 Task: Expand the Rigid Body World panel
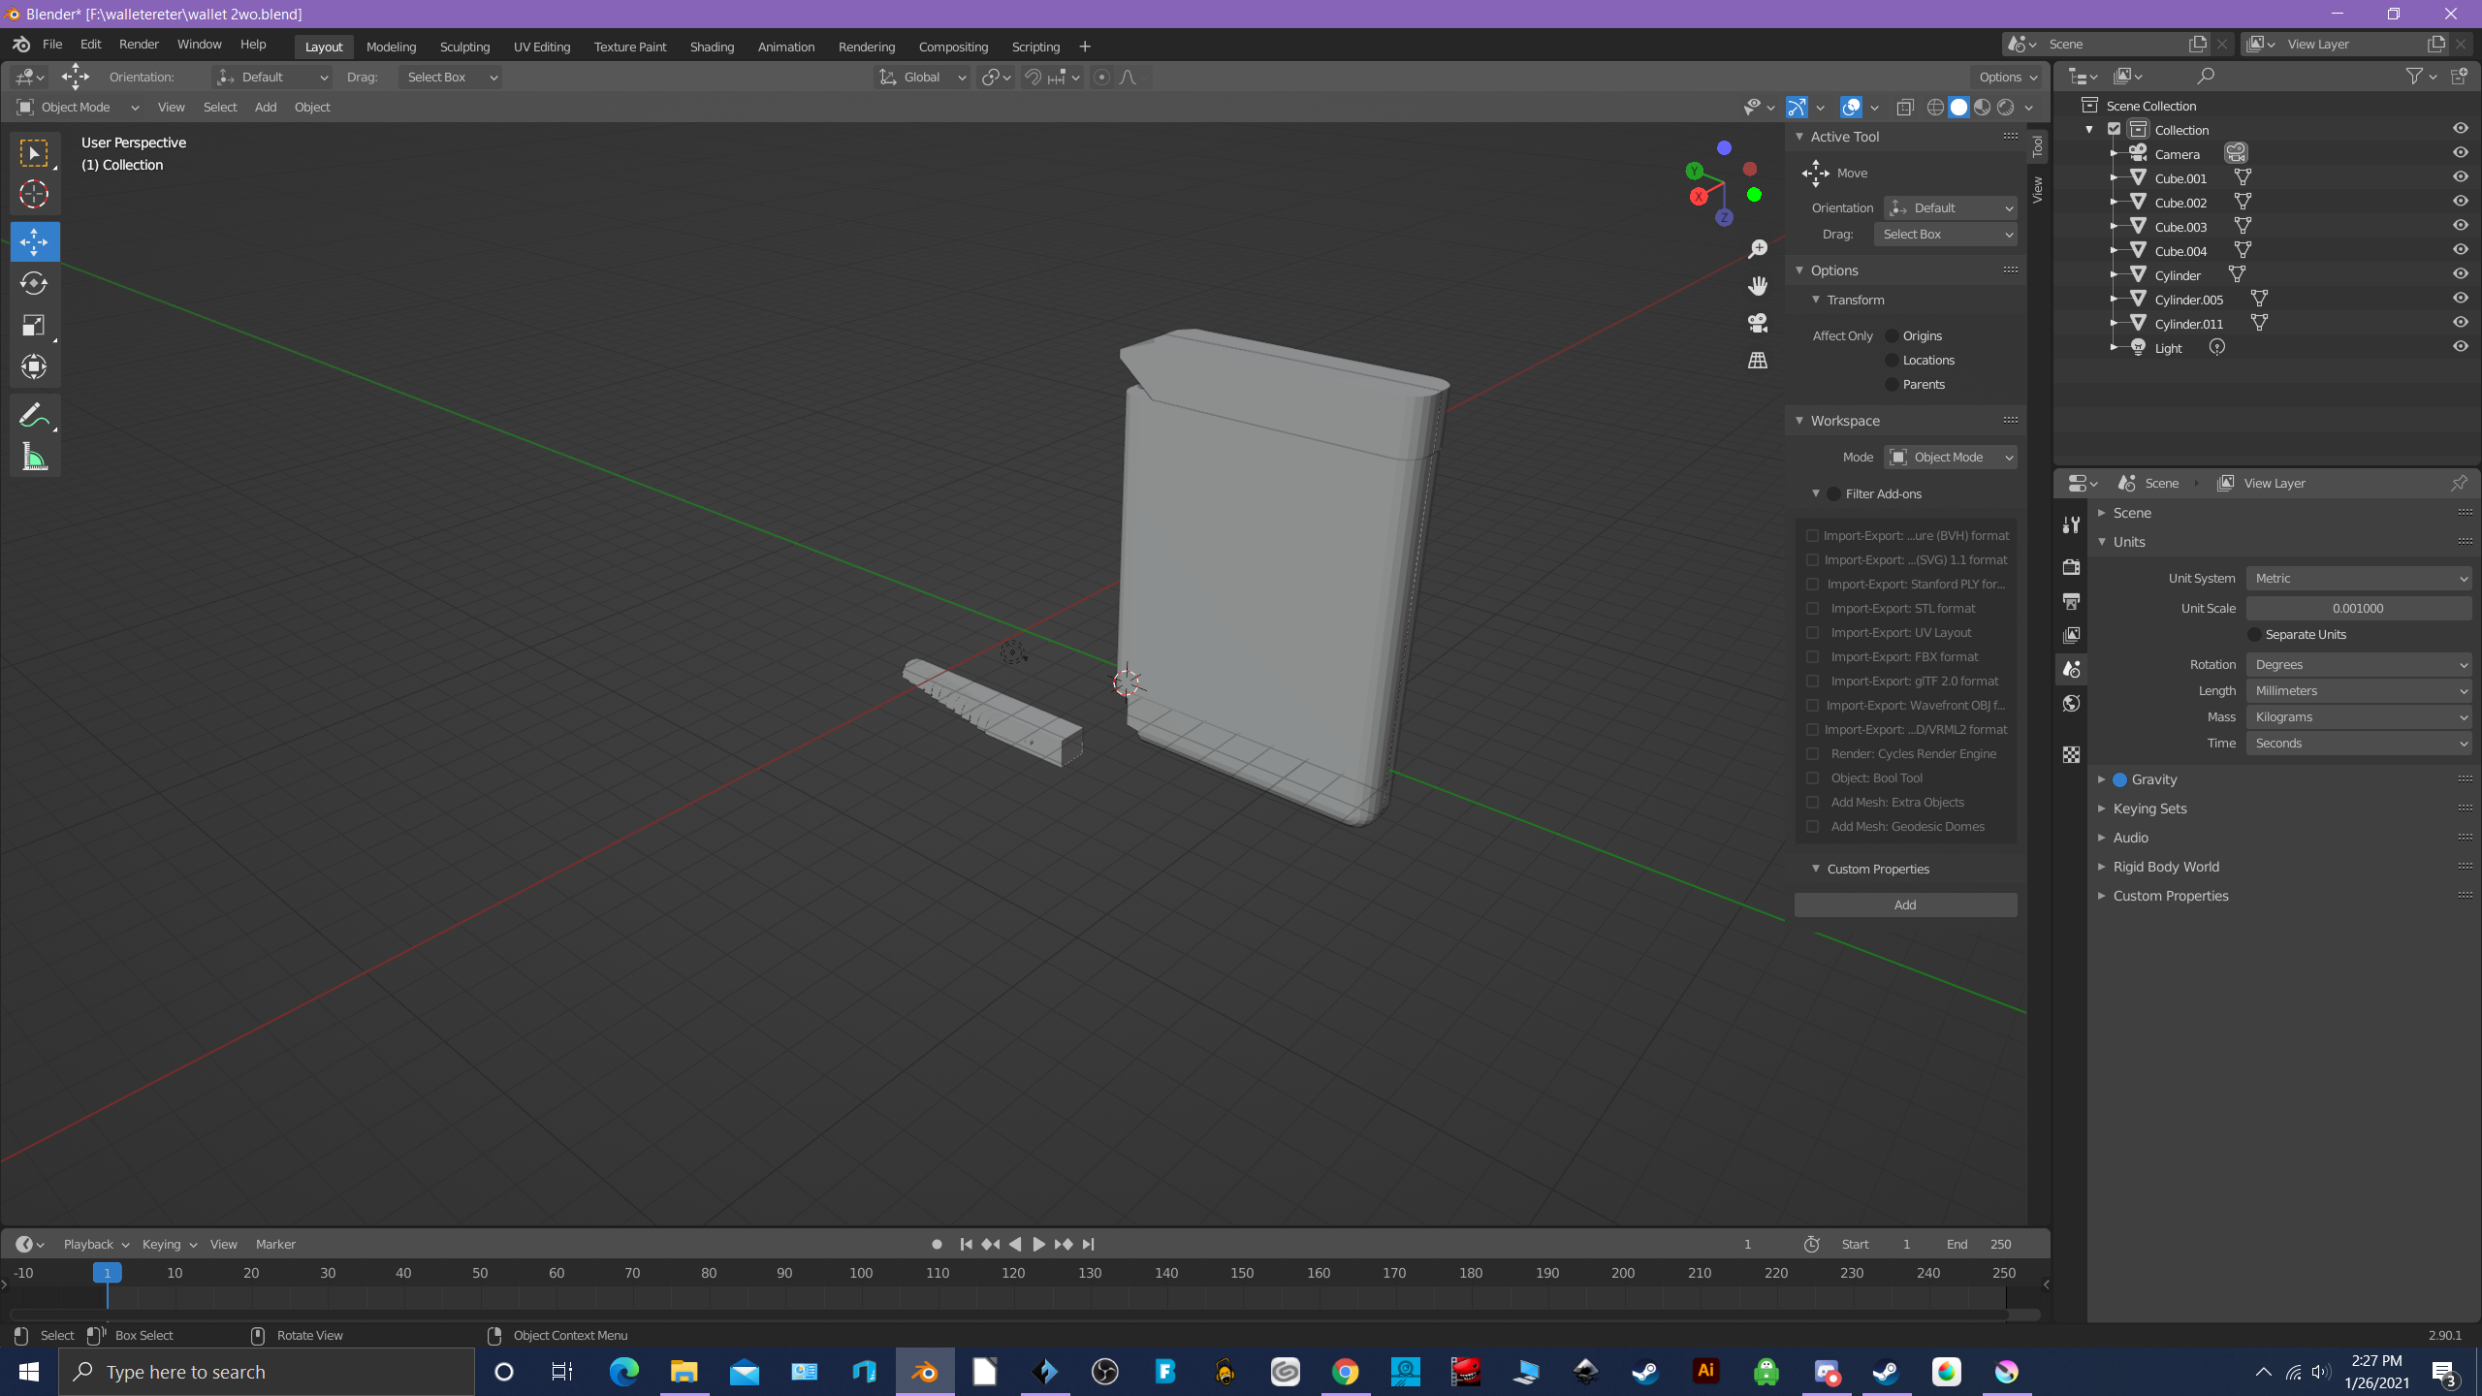tap(2101, 867)
